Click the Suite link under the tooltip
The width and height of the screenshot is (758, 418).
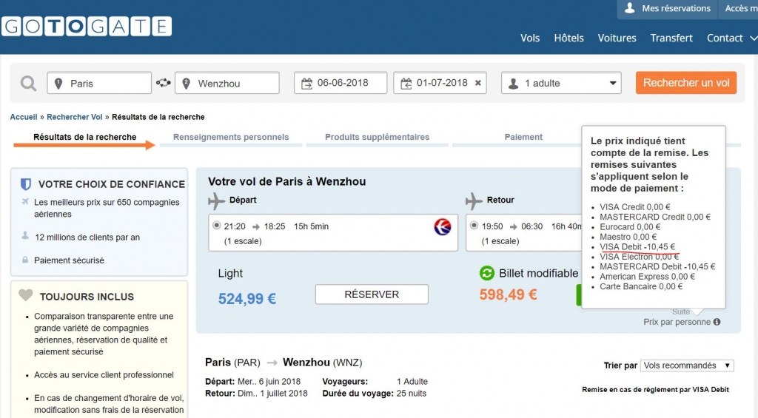681,312
